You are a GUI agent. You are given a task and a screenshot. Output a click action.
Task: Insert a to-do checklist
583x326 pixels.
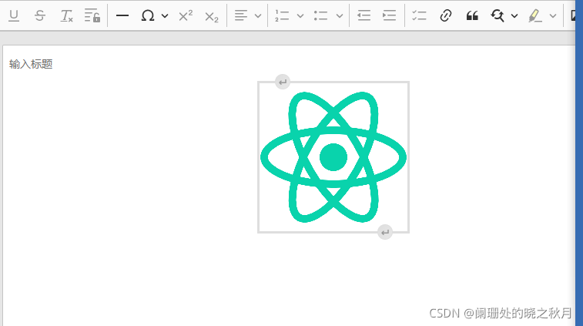(419, 15)
